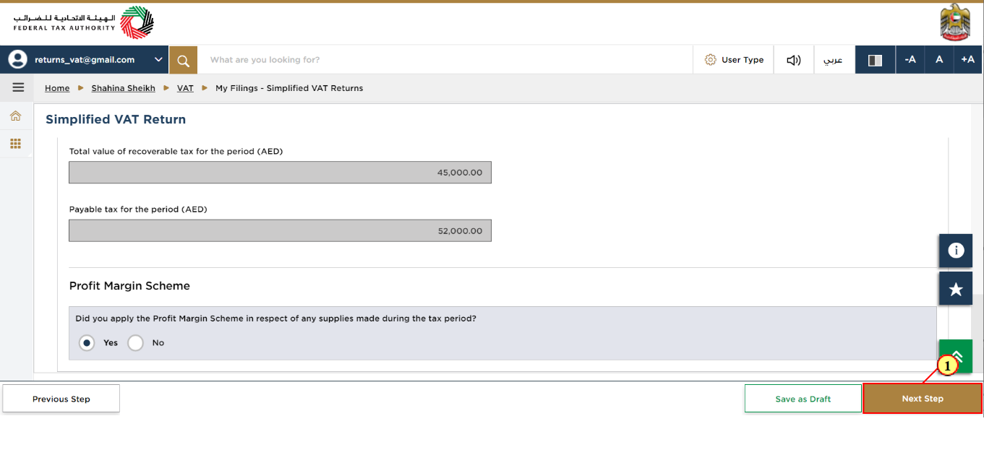The height and width of the screenshot is (468, 984).
Task: Reset font size with A
Action: pyautogui.click(x=939, y=60)
